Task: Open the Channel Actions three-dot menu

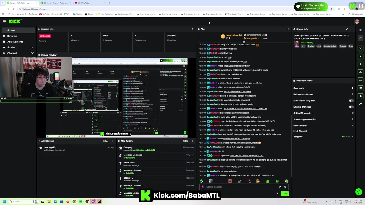Action: click(x=352, y=81)
